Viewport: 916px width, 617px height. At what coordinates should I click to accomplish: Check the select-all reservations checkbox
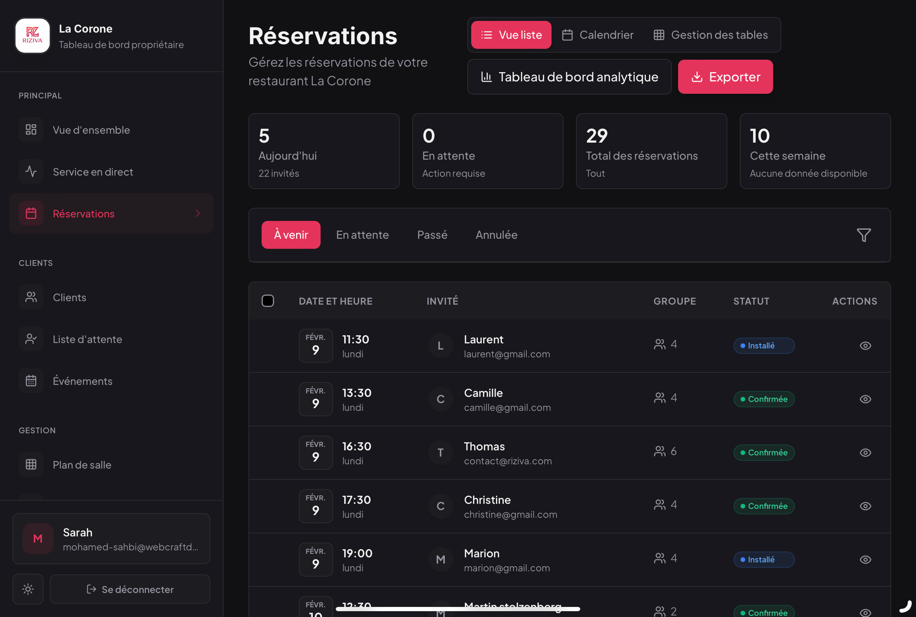pos(268,301)
